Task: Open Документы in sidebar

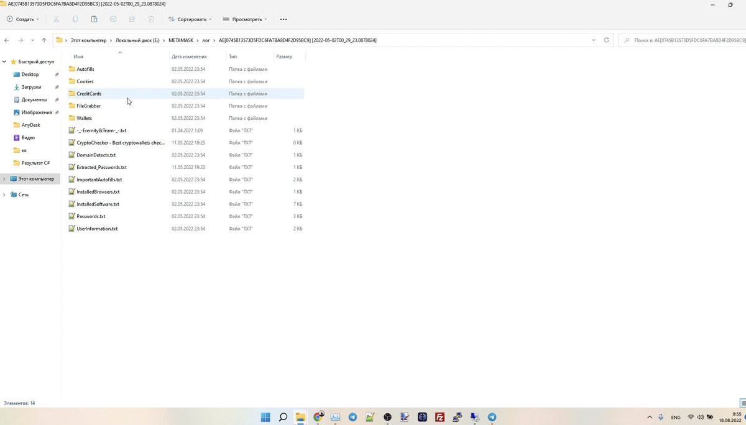Action: (x=34, y=99)
